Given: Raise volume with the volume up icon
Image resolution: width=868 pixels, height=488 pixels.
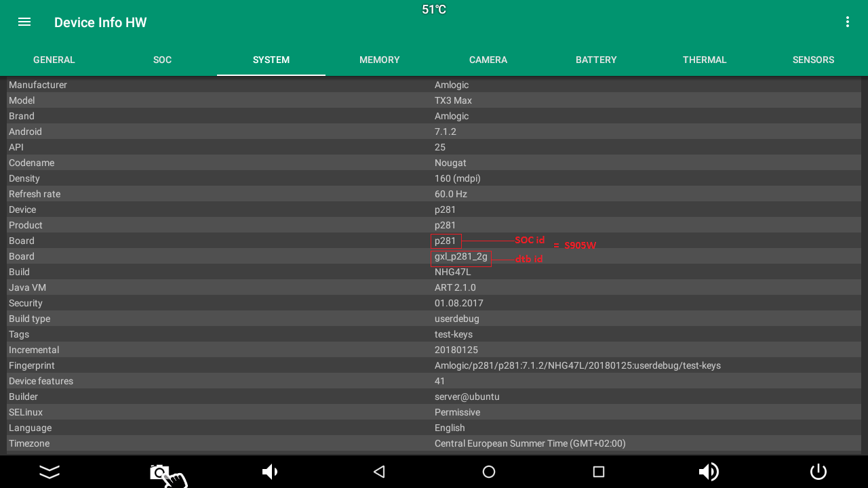Looking at the screenshot, I should pyautogui.click(x=708, y=472).
